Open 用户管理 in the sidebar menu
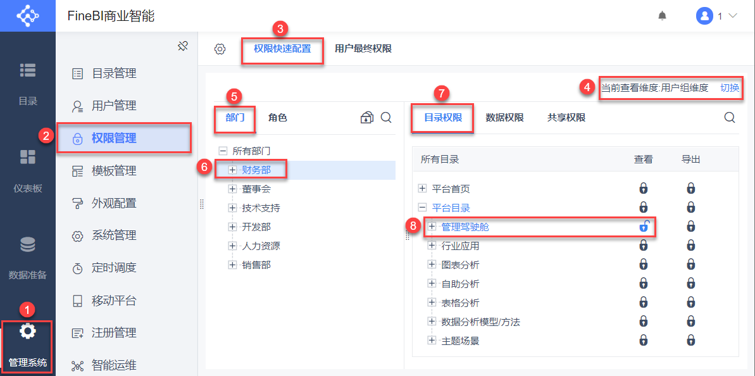 click(114, 106)
